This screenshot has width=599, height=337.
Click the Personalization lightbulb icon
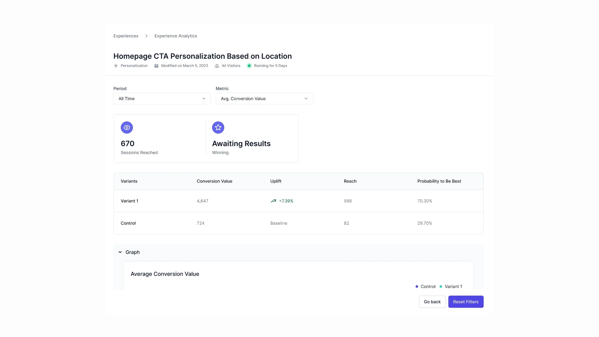116,66
